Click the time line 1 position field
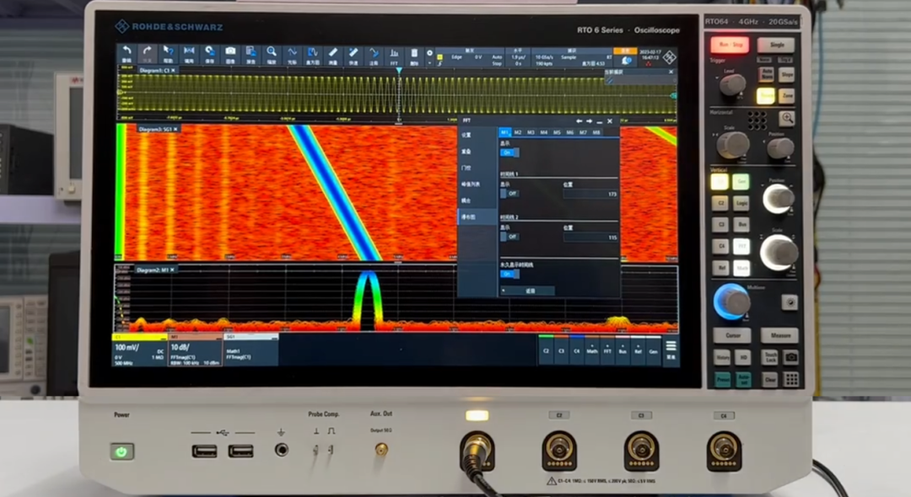Image resolution: width=911 pixels, height=497 pixels. click(590, 194)
